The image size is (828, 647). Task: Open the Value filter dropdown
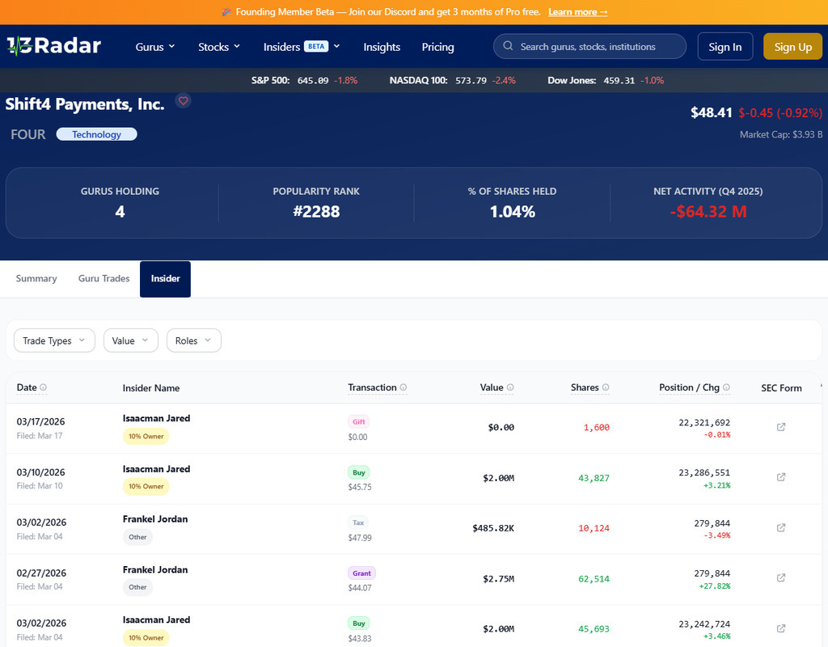click(x=130, y=340)
